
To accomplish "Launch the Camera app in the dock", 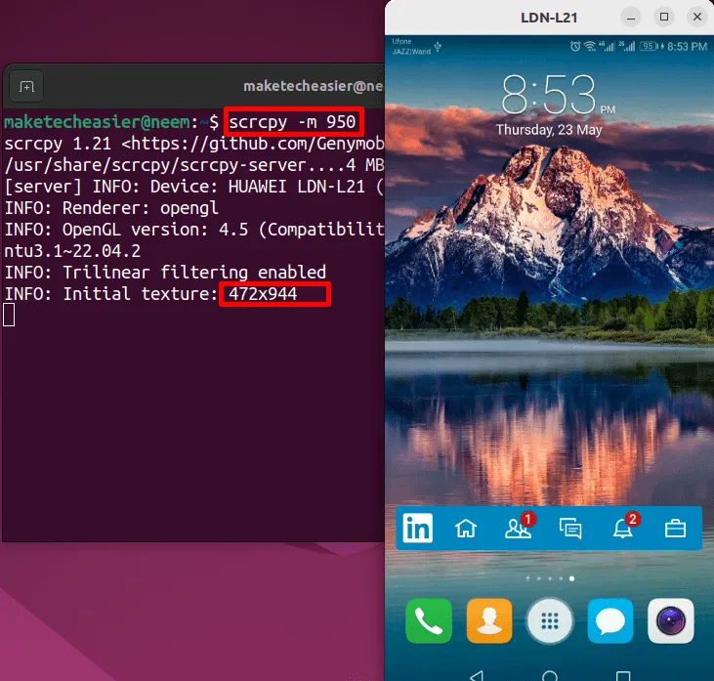I will [x=671, y=620].
